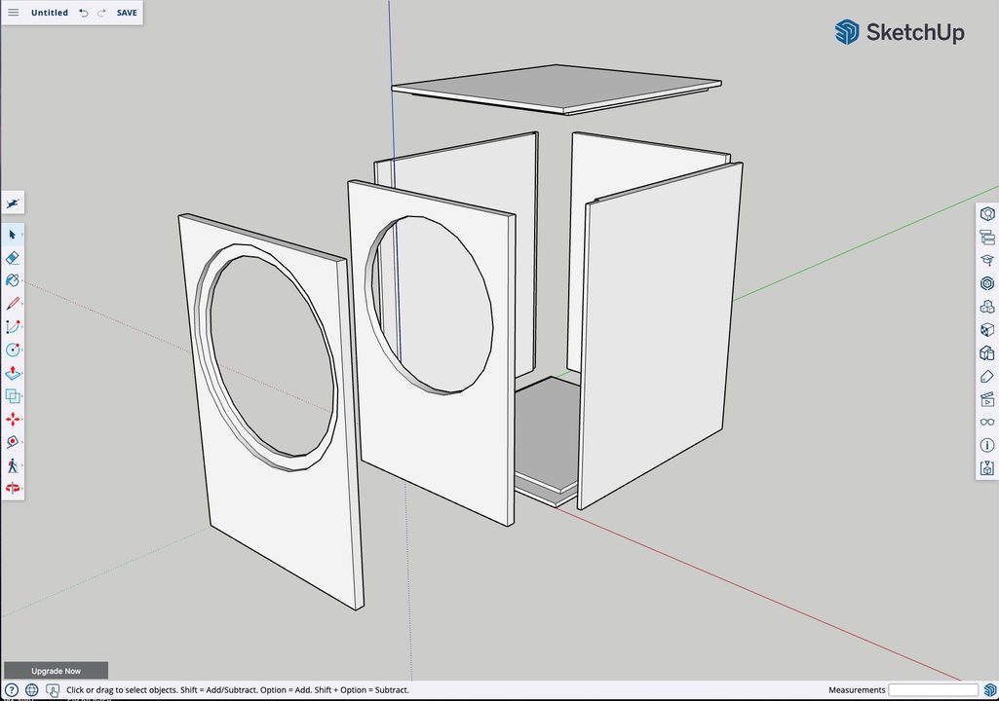This screenshot has height=701, width=999.
Task: Open the Solid Inspector panel
Action: point(987,468)
